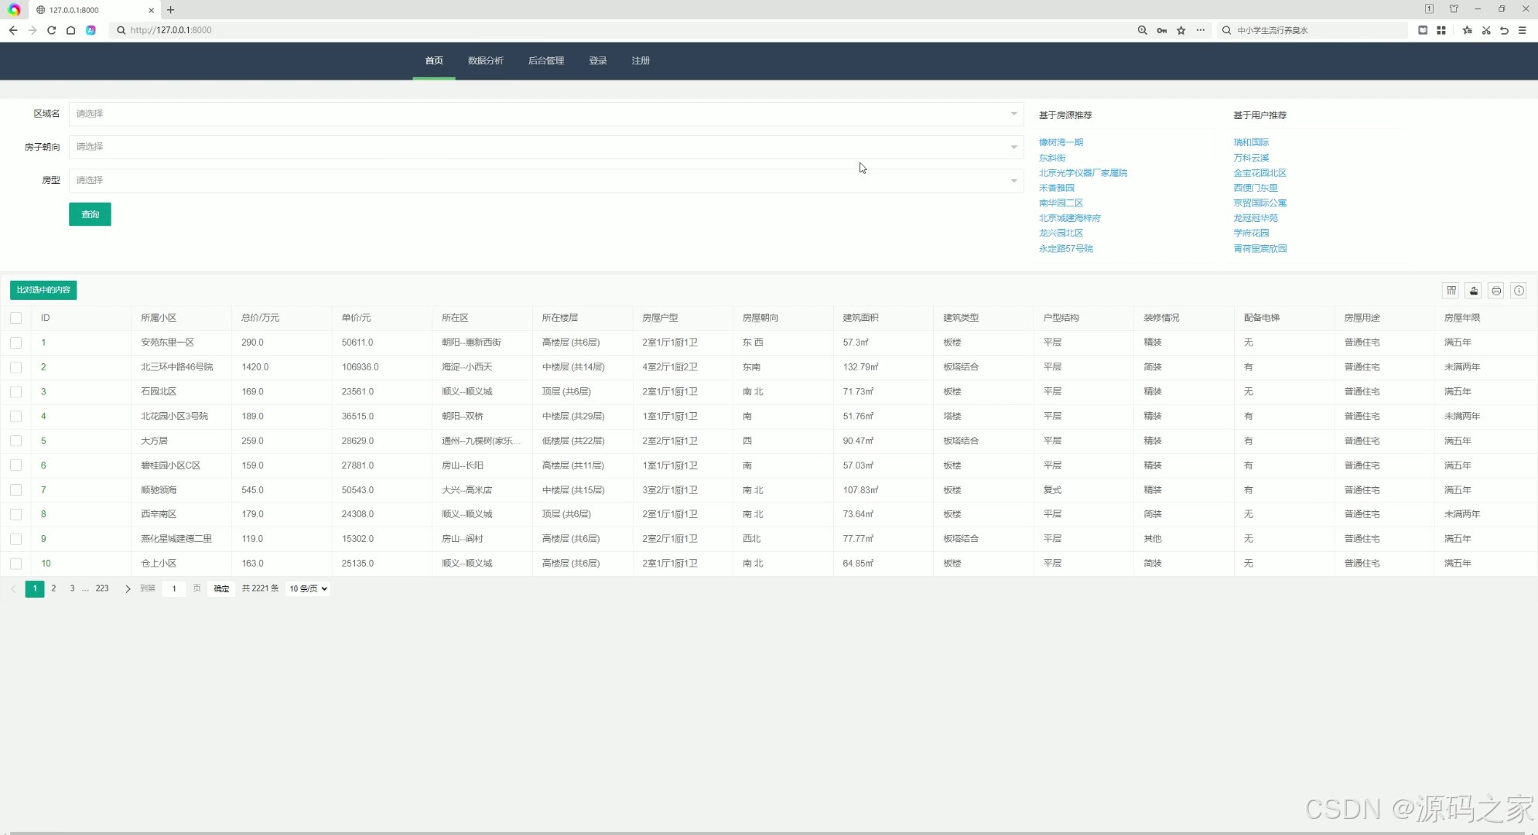Open the 10 条/页 page size selector
This screenshot has height=835, width=1538.
308,588
